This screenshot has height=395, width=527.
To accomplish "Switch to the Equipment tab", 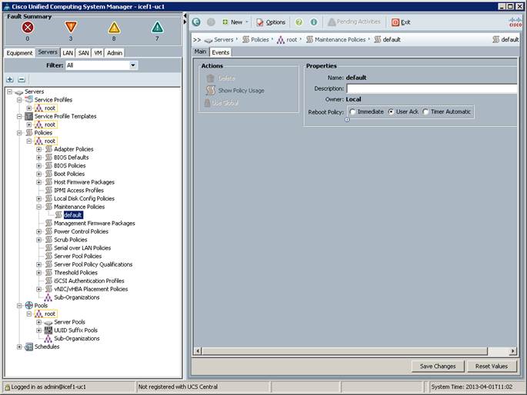I will 19,53.
